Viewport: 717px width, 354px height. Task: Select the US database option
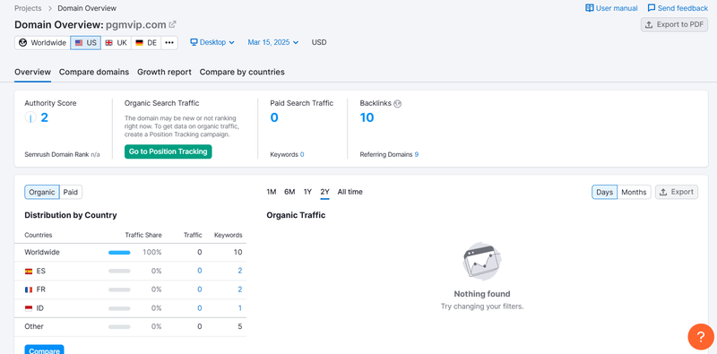pos(85,42)
